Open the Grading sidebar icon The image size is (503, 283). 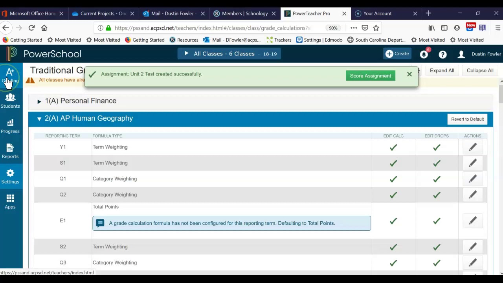click(x=10, y=75)
